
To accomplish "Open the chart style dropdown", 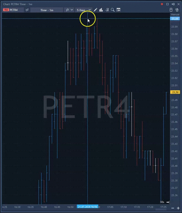I will click(x=69, y=10).
